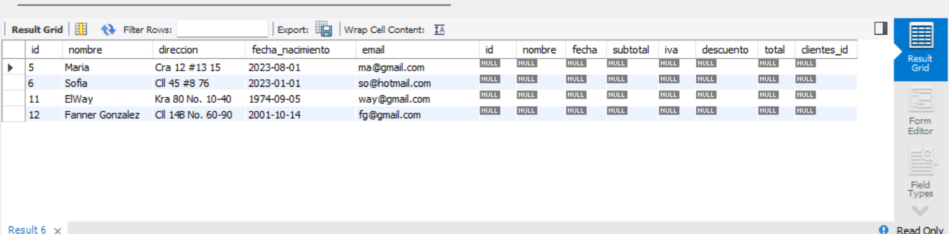Click the way@gmail.com email cell
Screen dimensions: 949x234
[x=417, y=99]
